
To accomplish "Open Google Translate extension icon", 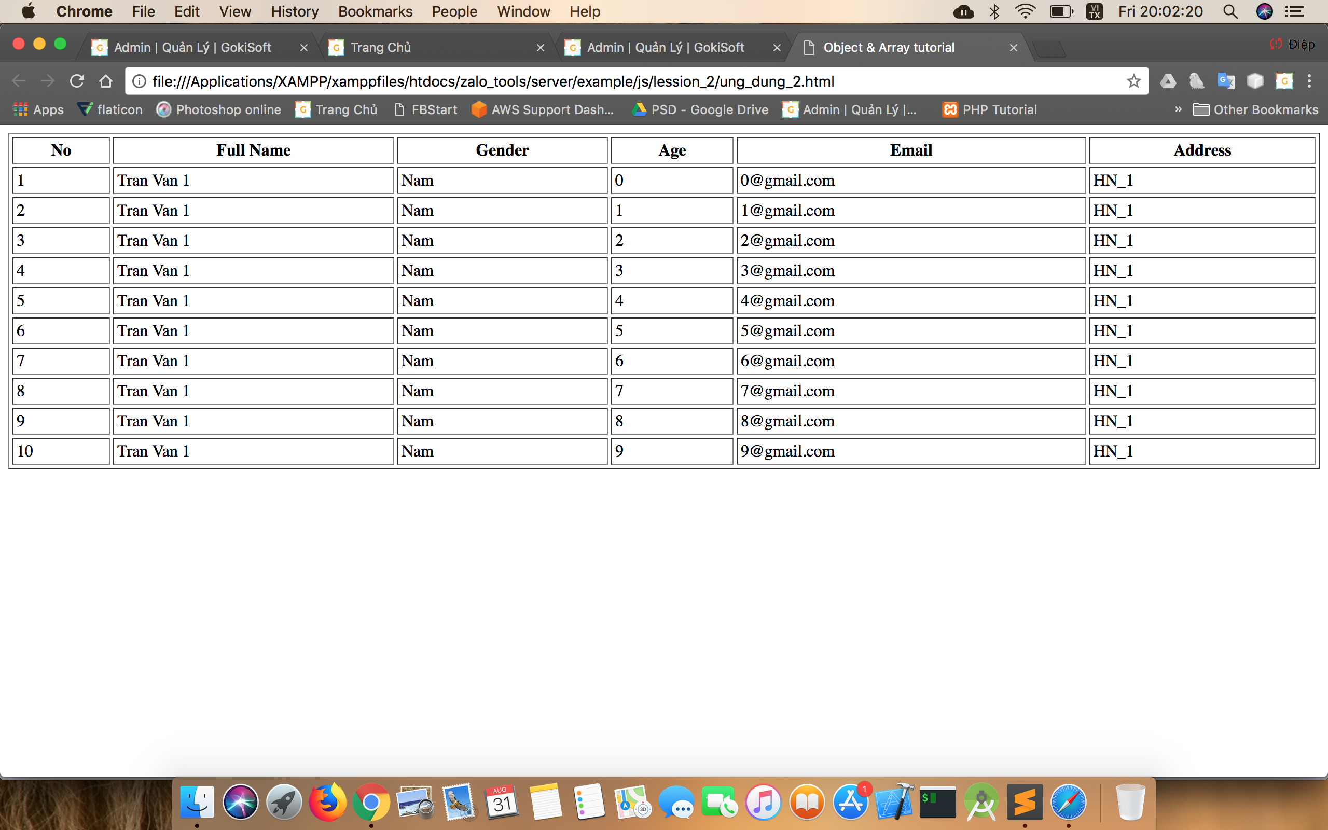I will click(x=1225, y=81).
